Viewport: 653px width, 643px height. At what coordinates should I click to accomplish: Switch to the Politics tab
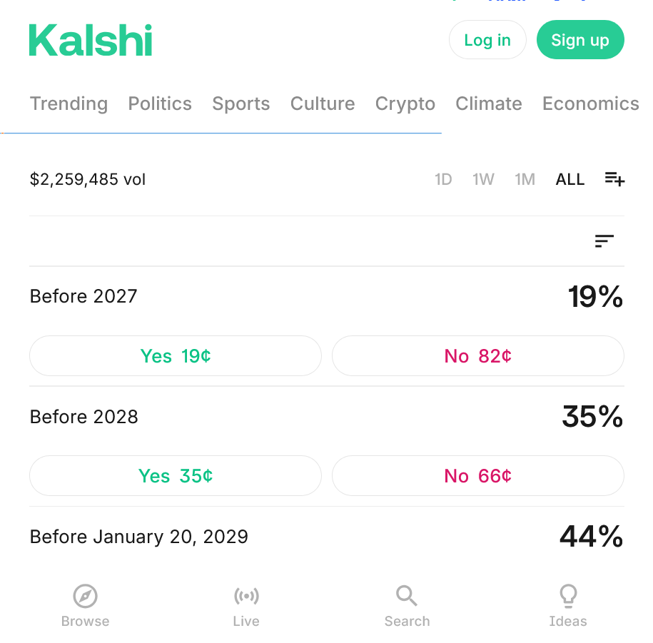[x=160, y=103]
